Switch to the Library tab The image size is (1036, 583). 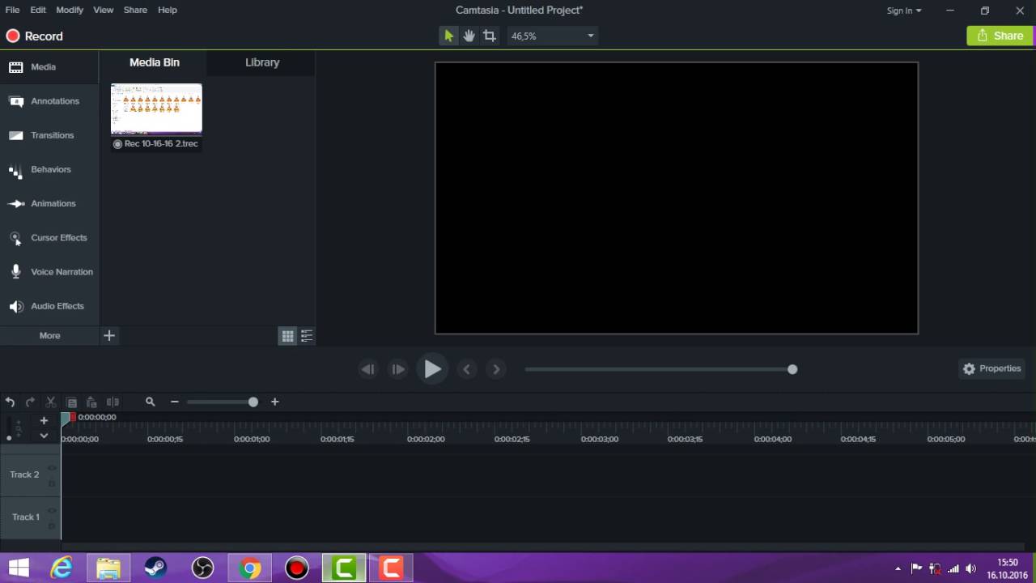[262, 62]
